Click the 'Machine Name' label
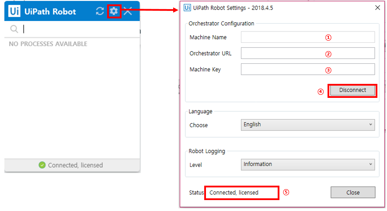387x211 pixels. tap(208, 38)
